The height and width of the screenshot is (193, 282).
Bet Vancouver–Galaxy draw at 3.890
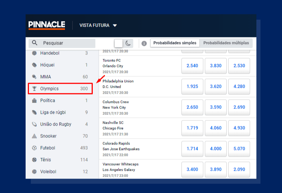[216, 170]
